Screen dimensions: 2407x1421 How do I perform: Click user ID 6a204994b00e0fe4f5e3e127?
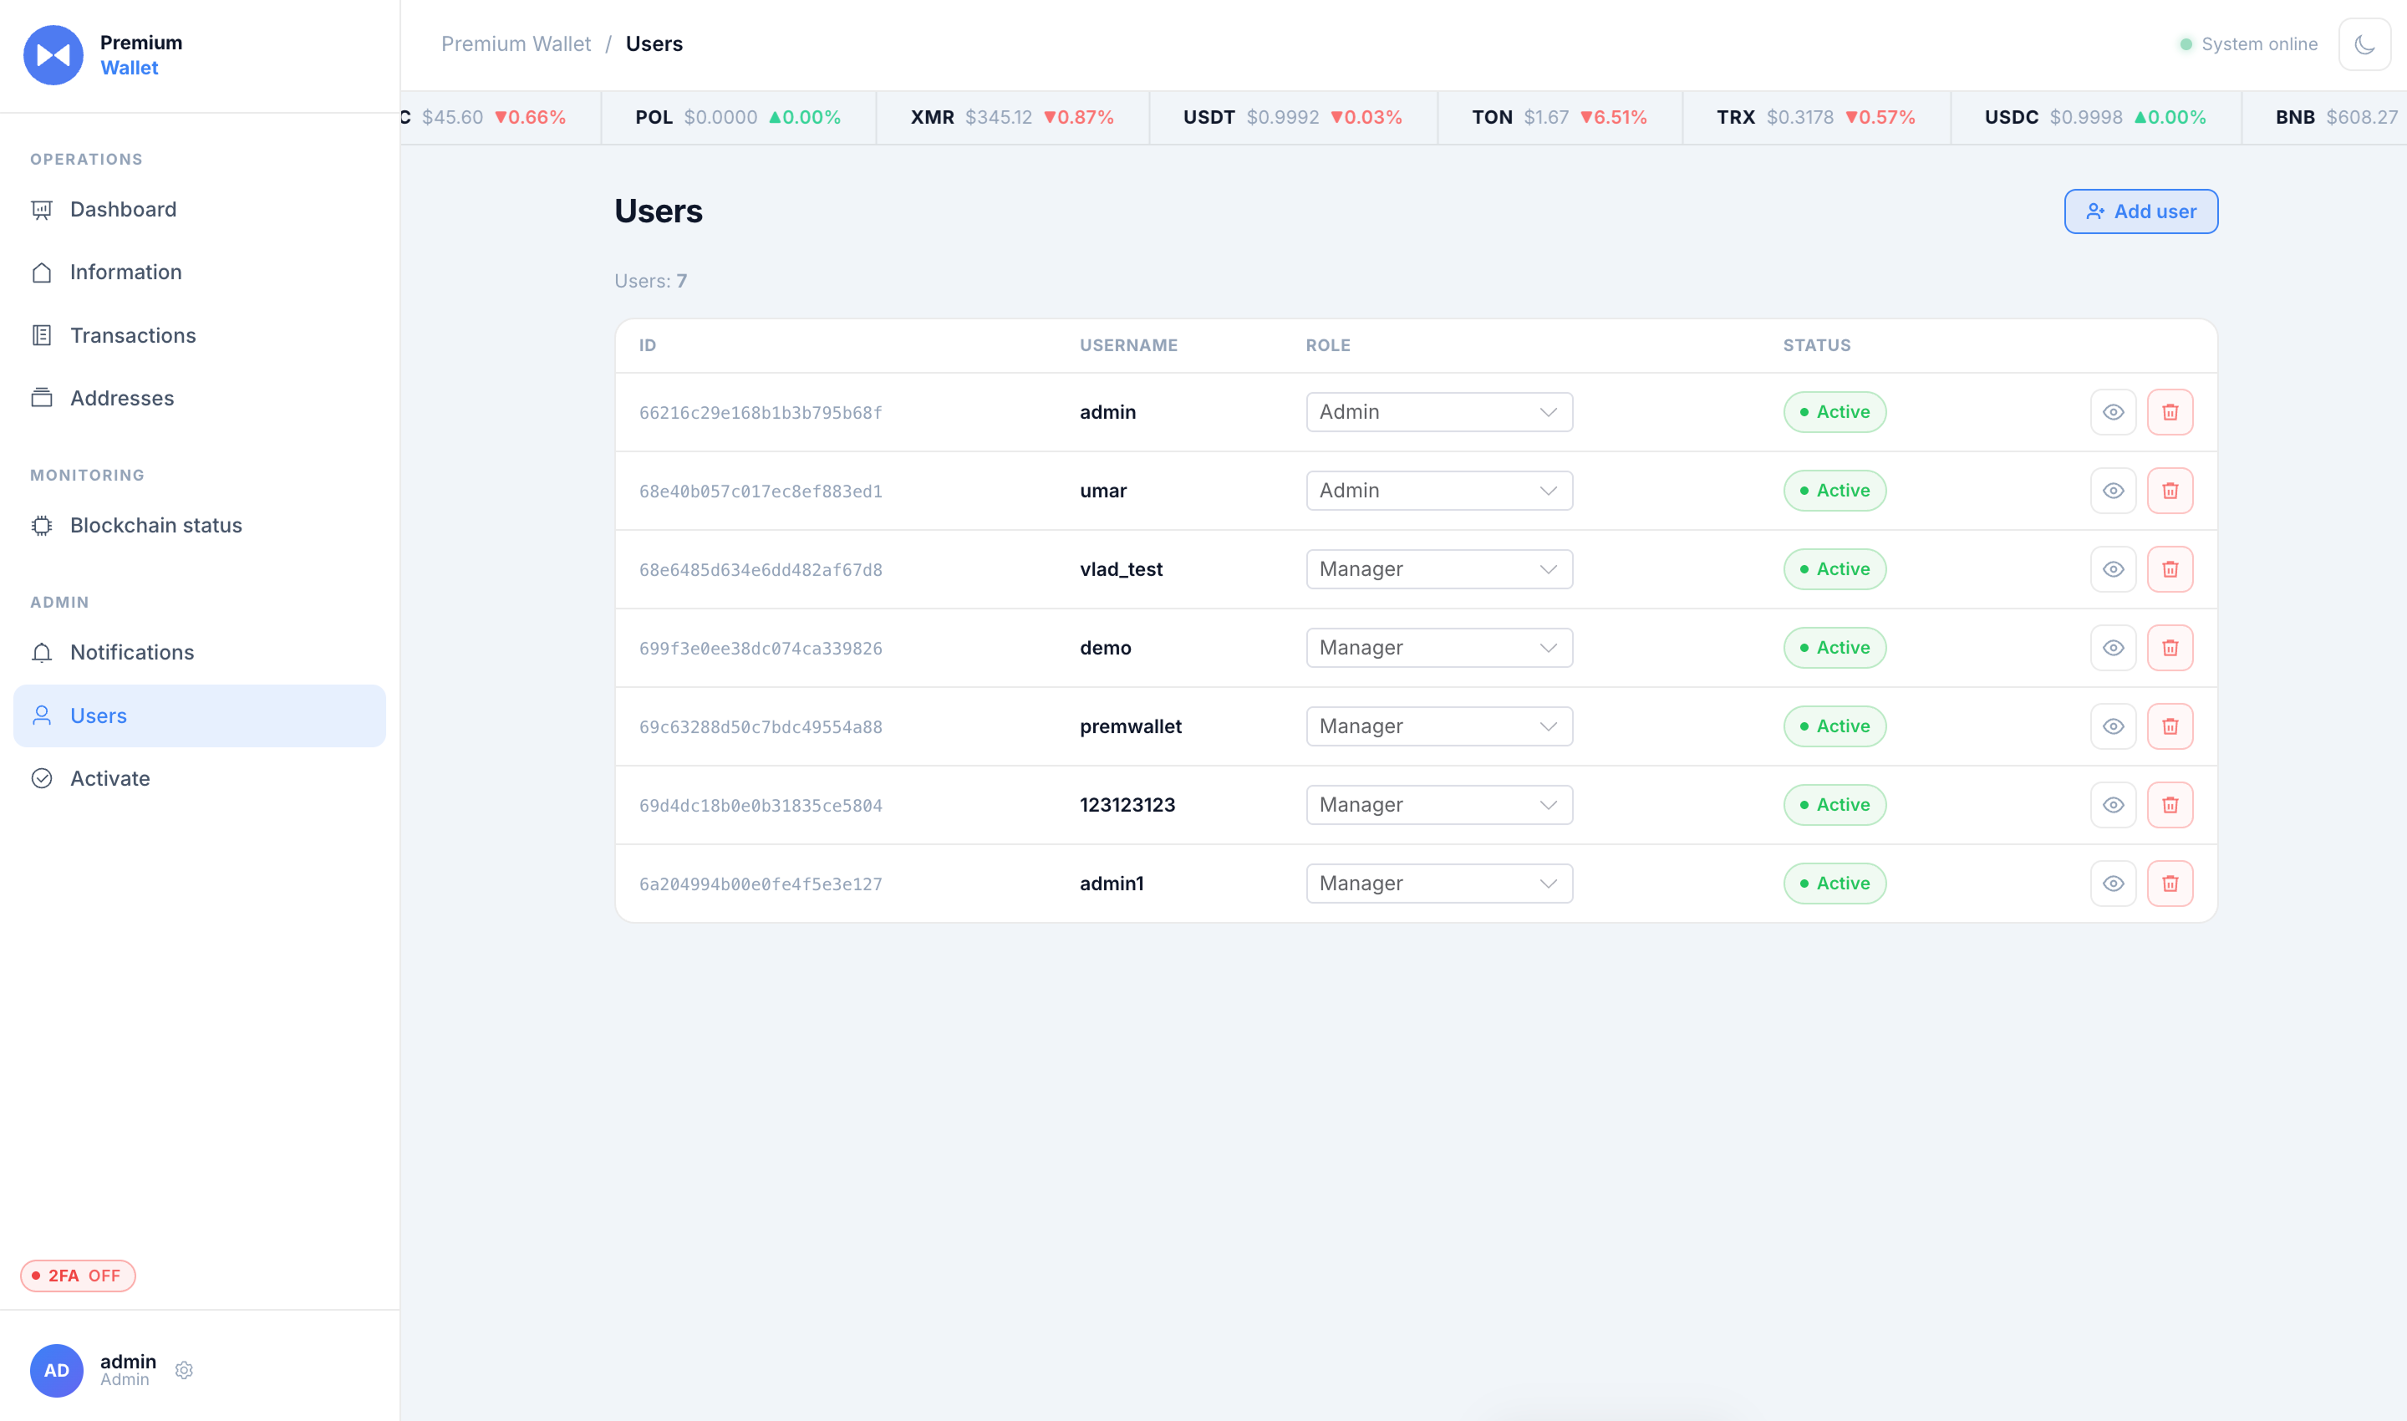(761, 884)
